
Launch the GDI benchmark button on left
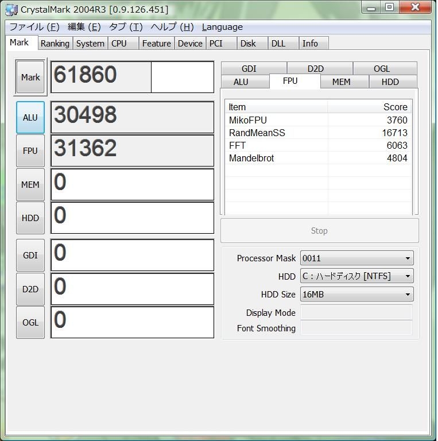tap(30, 256)
